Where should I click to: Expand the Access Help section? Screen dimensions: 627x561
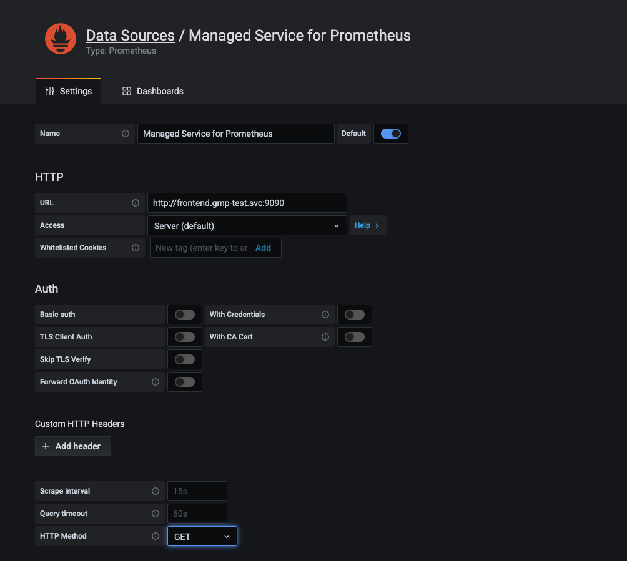[x=367, y=225]
